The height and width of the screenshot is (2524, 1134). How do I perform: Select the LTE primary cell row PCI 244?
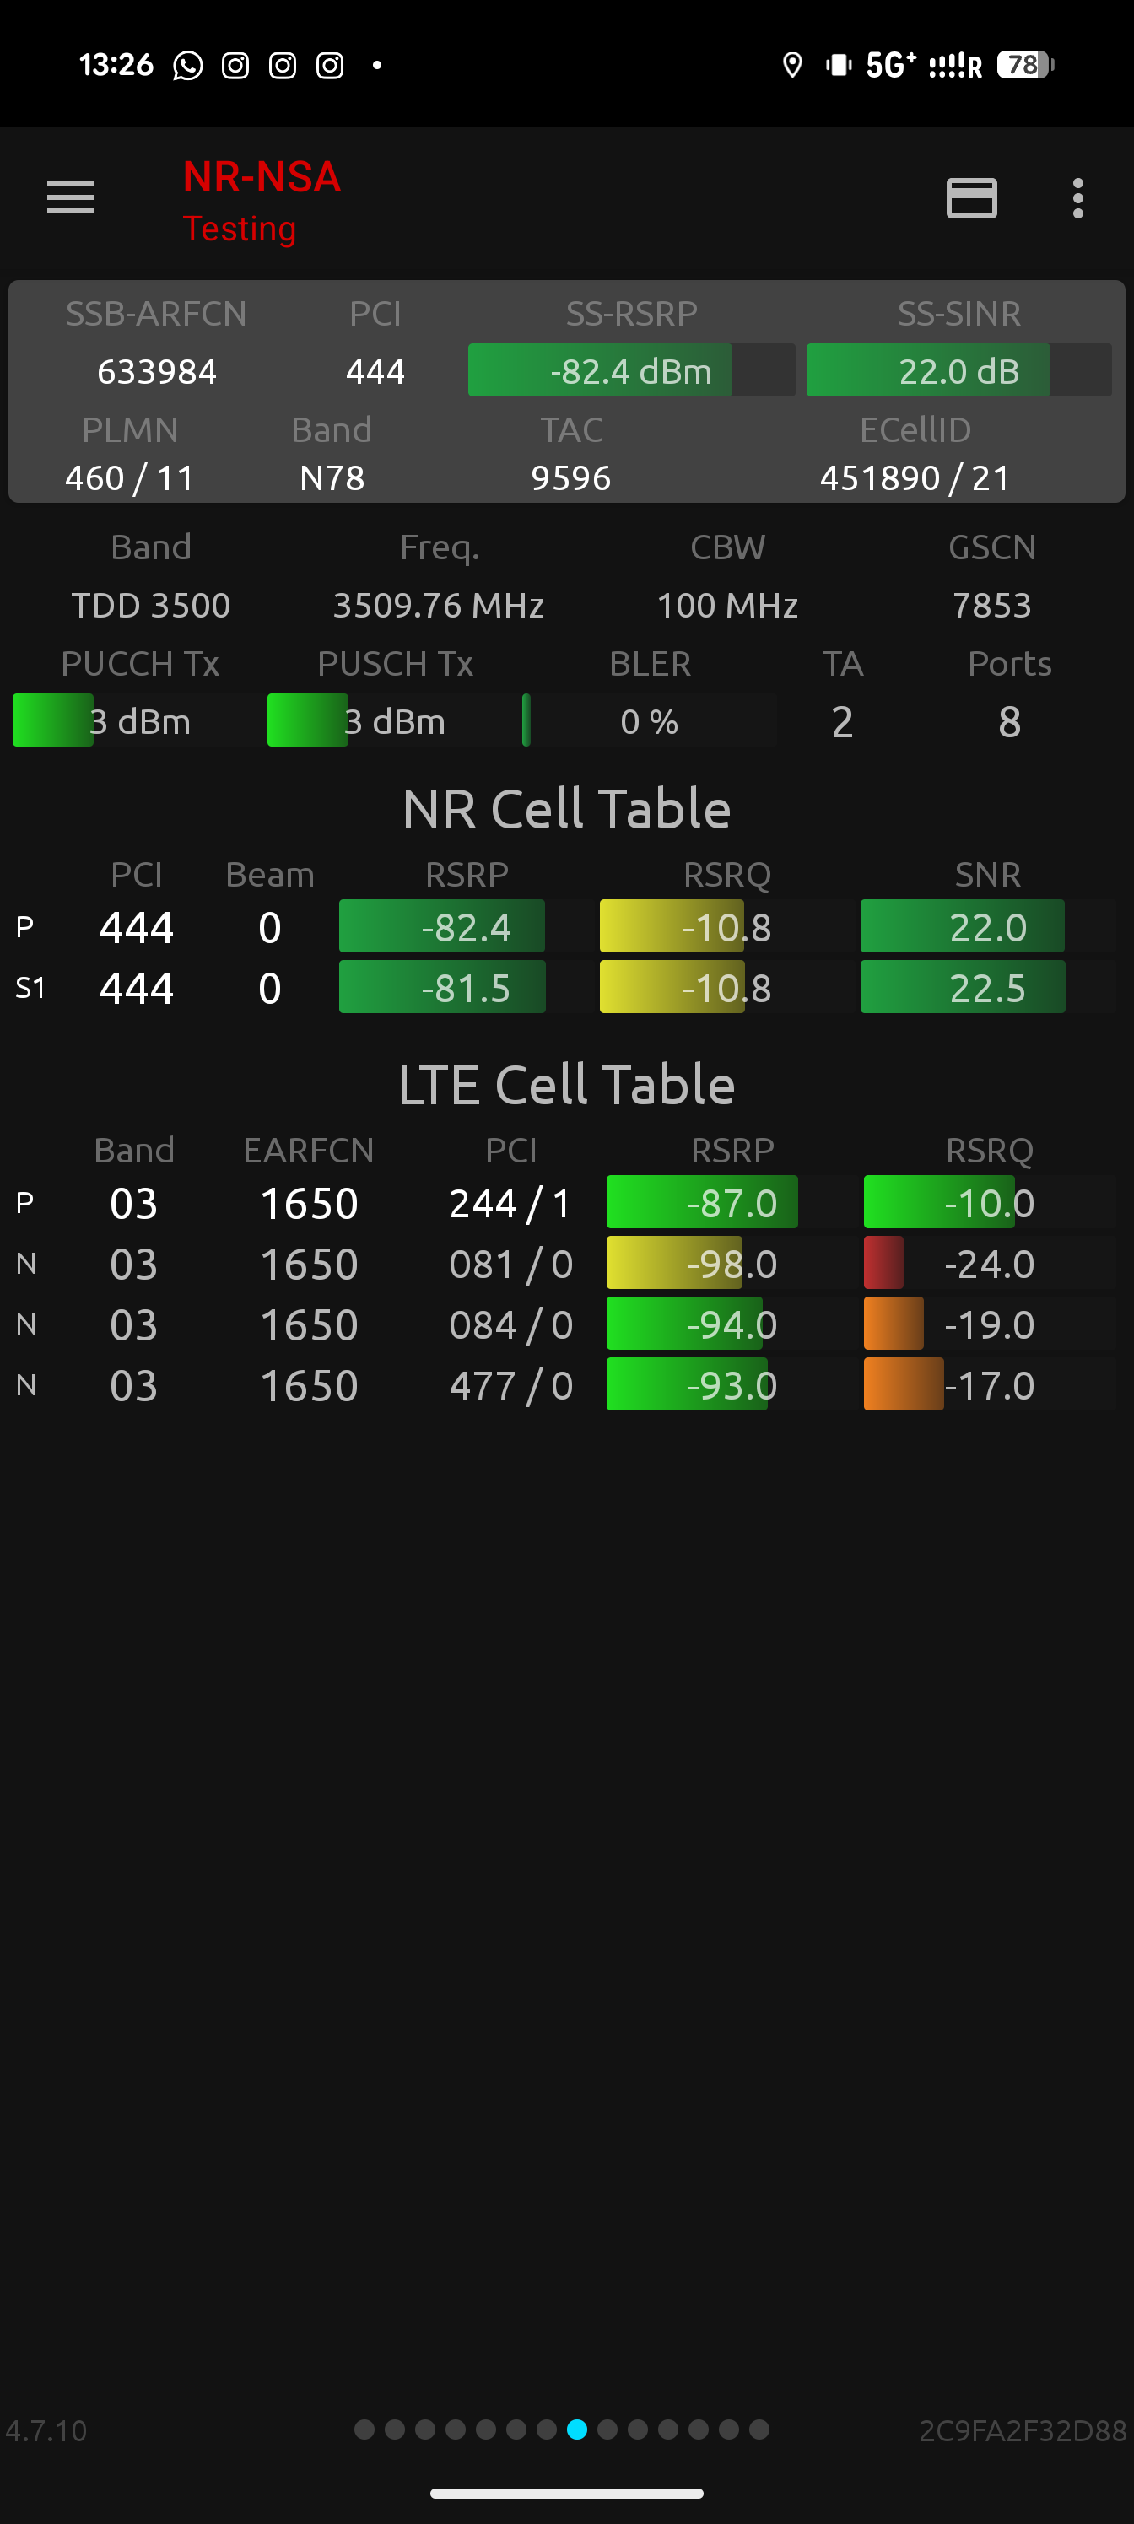coord(566,1202)
